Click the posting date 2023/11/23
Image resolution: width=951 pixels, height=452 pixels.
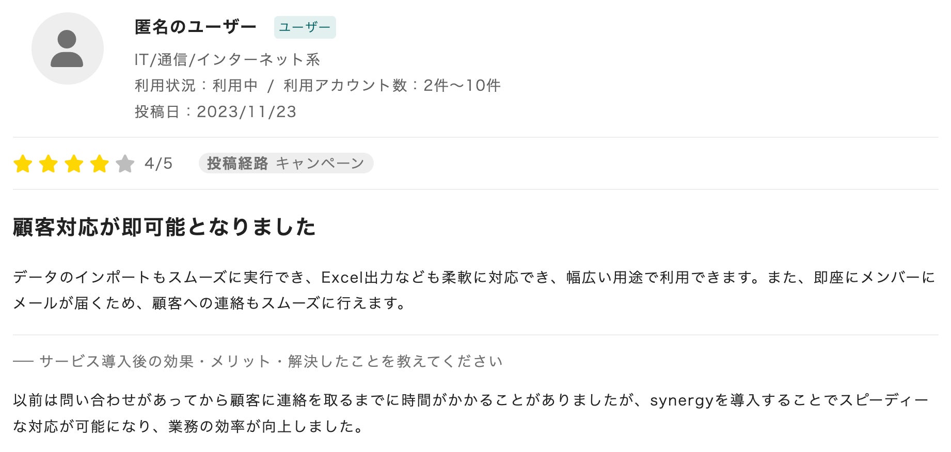(246, 112)
